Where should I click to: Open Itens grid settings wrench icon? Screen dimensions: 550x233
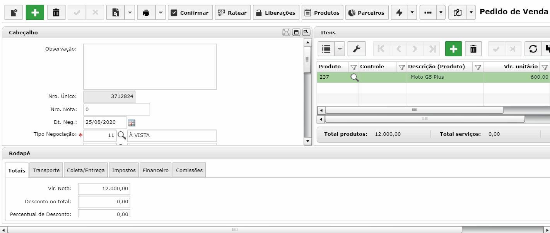(x=357, y=49)
